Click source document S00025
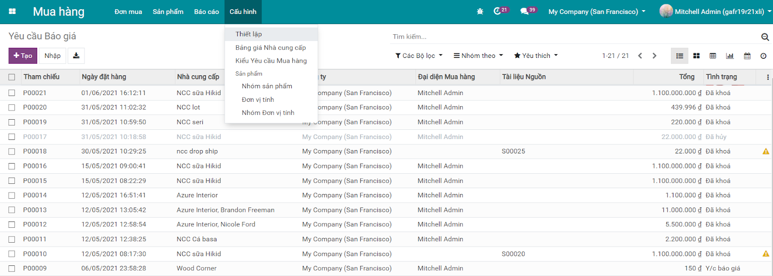This screenshot has width=773, height=276. [513, 152]
